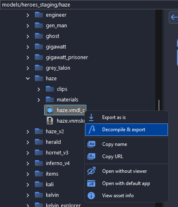Click the View asset info icon
The height and width of the screenshot is (207, 178).
point(91,196)
